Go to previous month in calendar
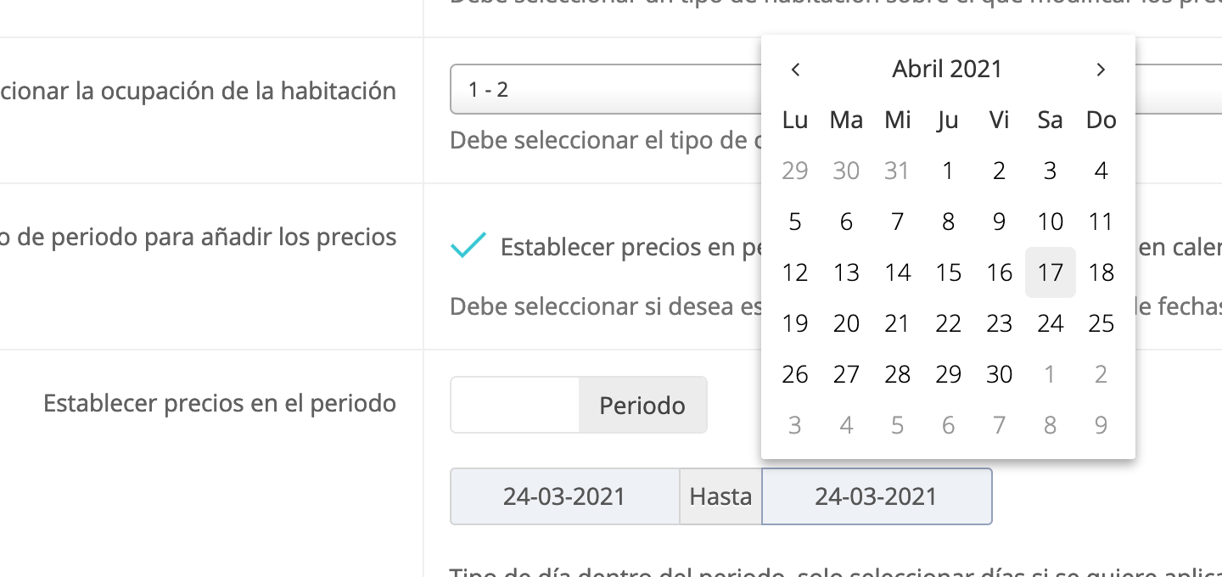1222x577 pixels. pyautogui.click(x=795, y=70)
